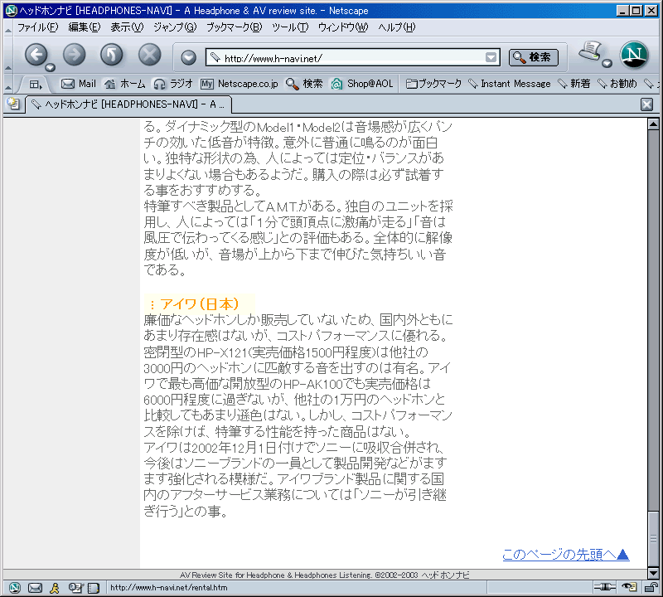Click the アイワ(日本) section heading
663x597 pixels.
pyautogui.click(x=199, y=303)
